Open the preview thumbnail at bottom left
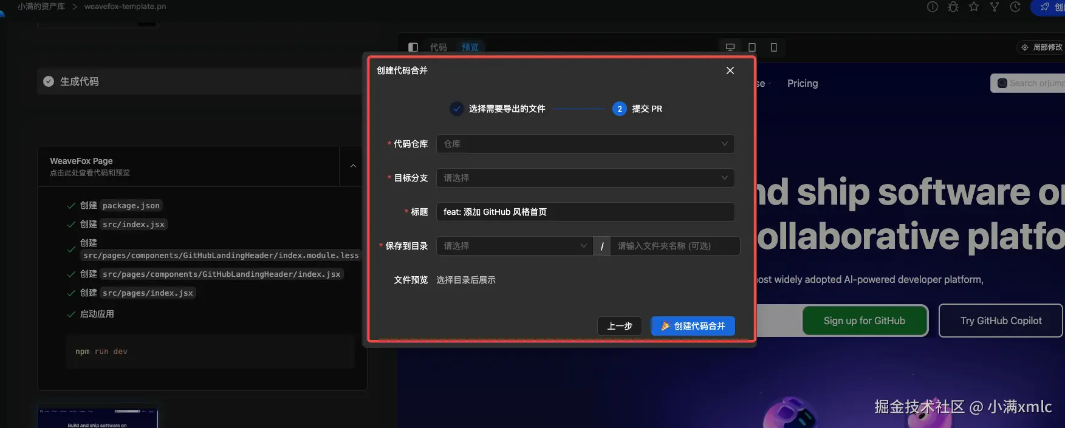1065x428 pixels. 98,417
